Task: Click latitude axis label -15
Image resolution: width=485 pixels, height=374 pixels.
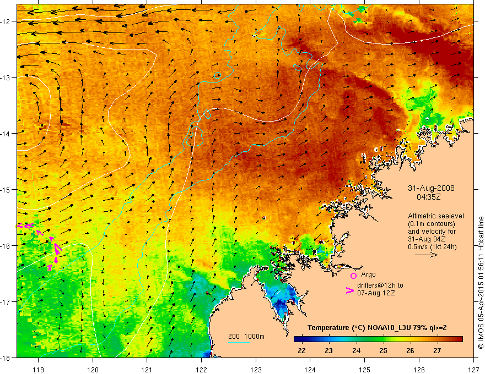Action: [x=6, y=189]
